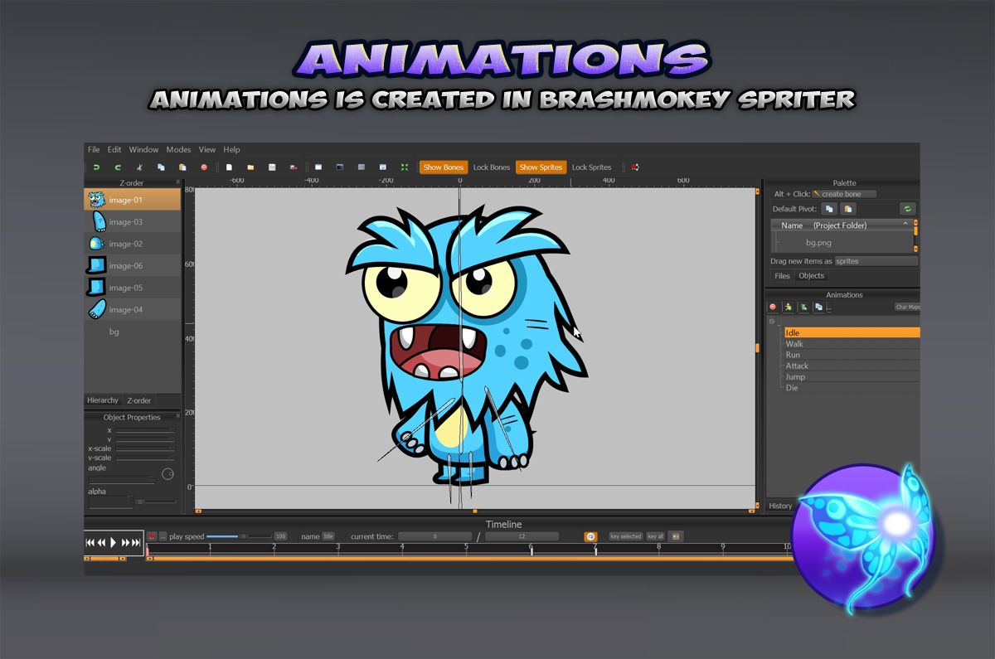Click the red-blue icon right of the Save icon
995x659 pixels.
(x=294, y=167)
